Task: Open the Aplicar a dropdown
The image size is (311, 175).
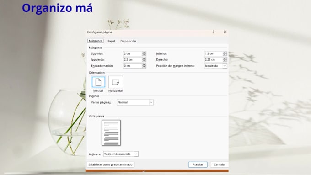Action: [121, 154]
